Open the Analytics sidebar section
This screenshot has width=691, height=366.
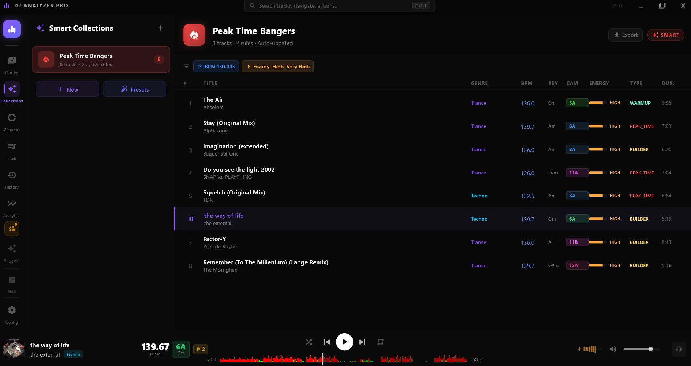12,208
